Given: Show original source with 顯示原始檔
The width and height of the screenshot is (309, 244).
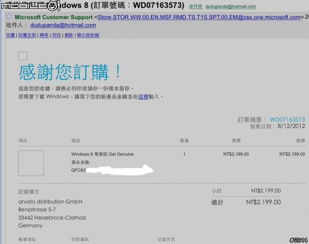Looking at the screenshot, I should [88, 35].
